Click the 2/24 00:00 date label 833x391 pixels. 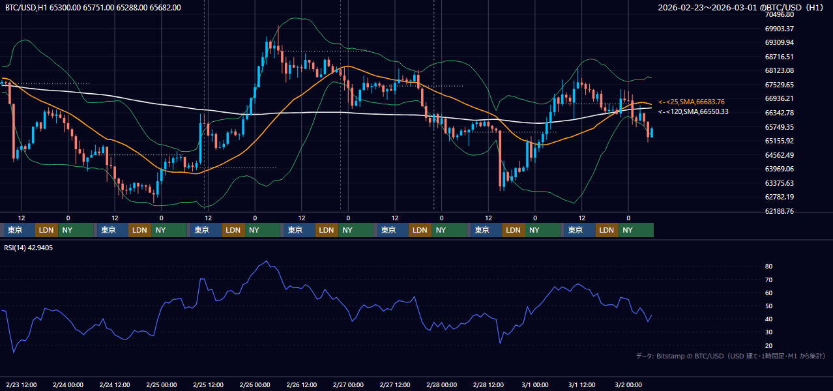[68, 384]
